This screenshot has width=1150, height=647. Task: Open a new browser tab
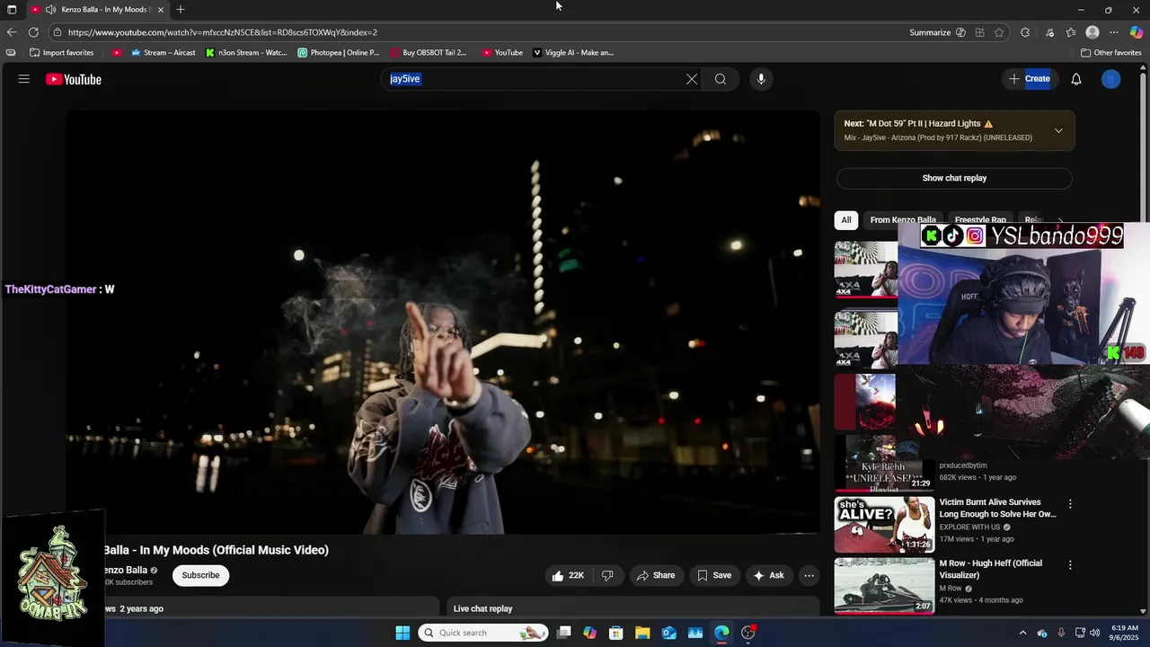[x=181, y=9]
